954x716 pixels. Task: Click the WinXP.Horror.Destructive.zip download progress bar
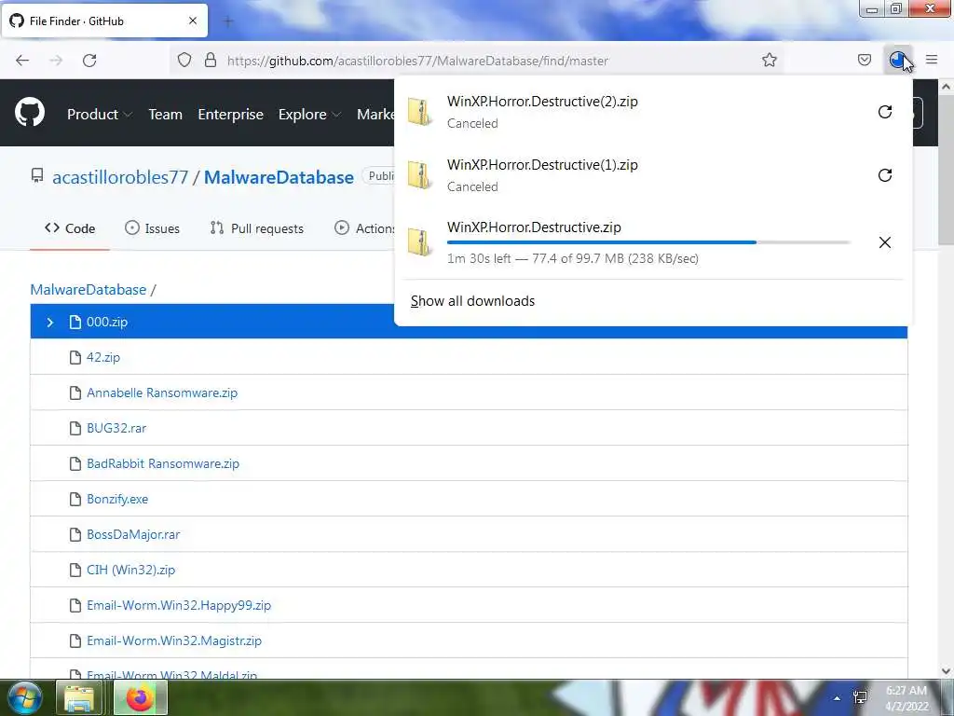[x=648, y=242]
